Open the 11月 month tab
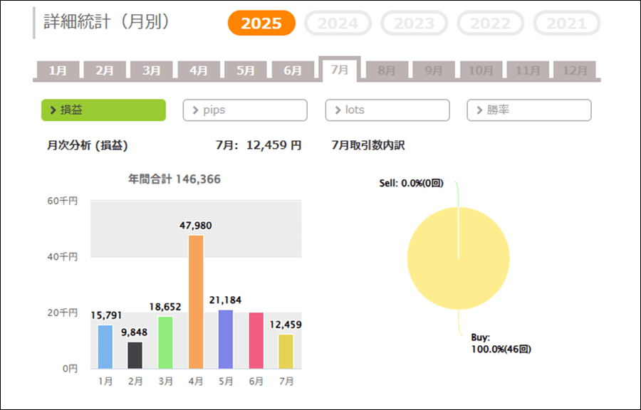641x410 pixels. click(528, 70)
